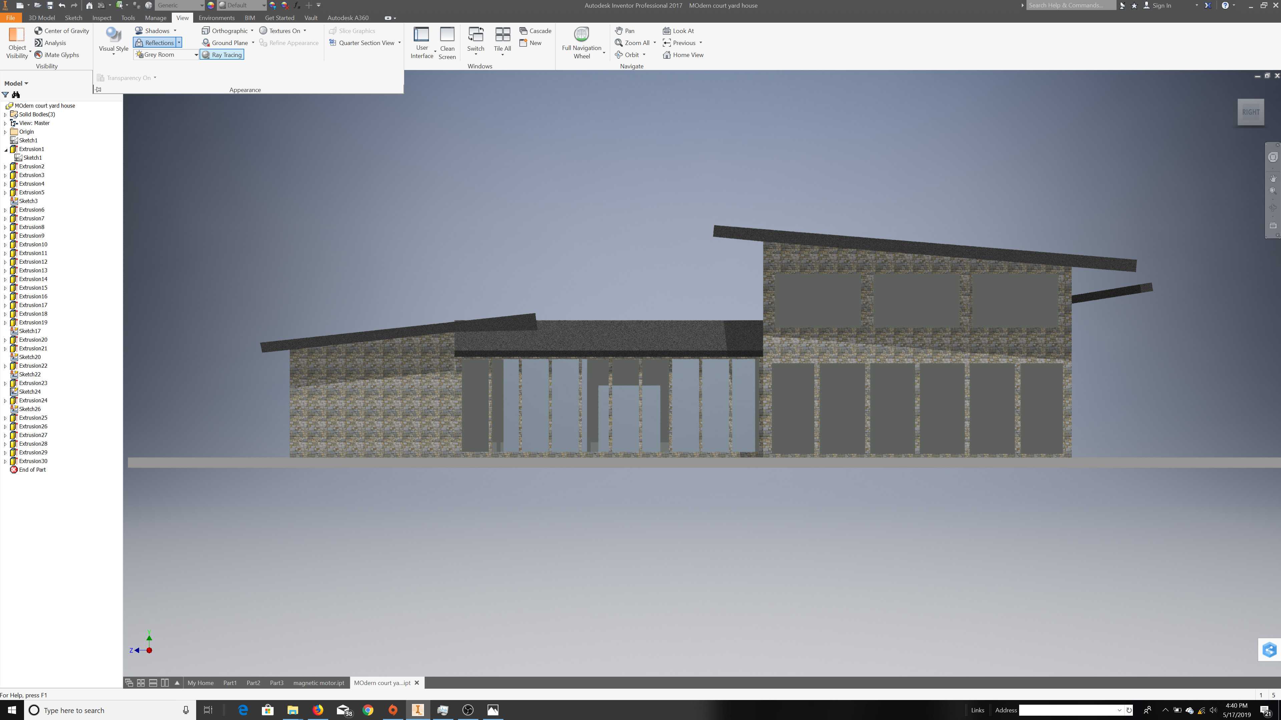This screenshot has width=1281, height=720.
Task: Toggle iMate Glyphs visibility
Action: (x=57, y=55)
